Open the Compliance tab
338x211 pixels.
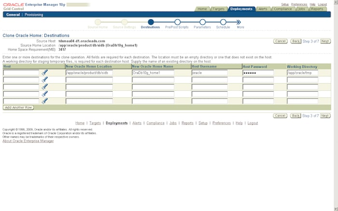click(282, 9)
